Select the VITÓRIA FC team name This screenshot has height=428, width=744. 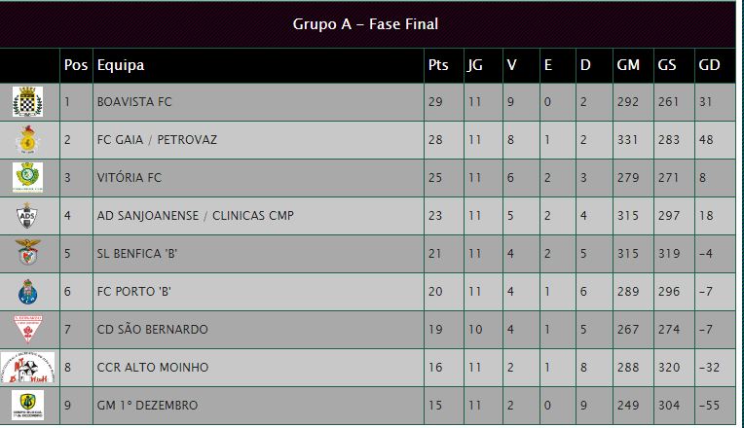point(130,178)
